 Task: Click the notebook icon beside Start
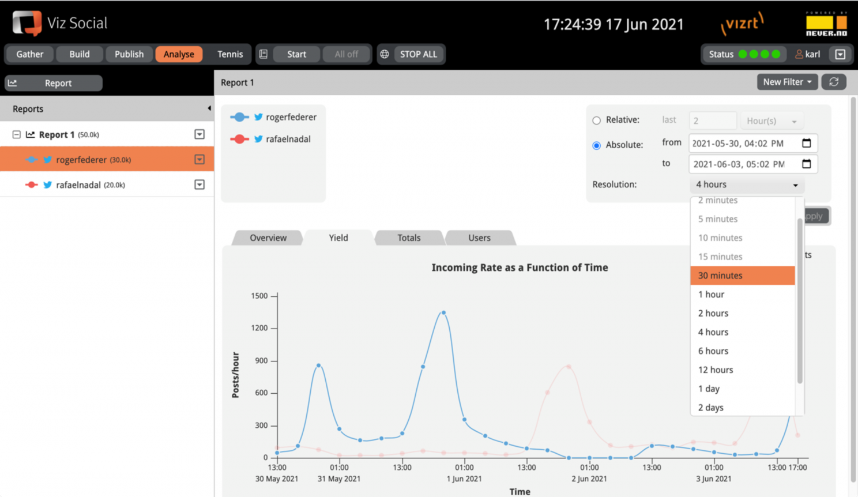point(264,54)
